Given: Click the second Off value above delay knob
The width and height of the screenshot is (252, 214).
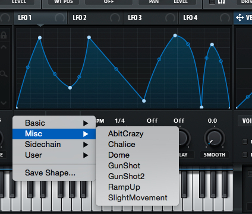Looking at the screenshot, I should click(x=179, y=120).
